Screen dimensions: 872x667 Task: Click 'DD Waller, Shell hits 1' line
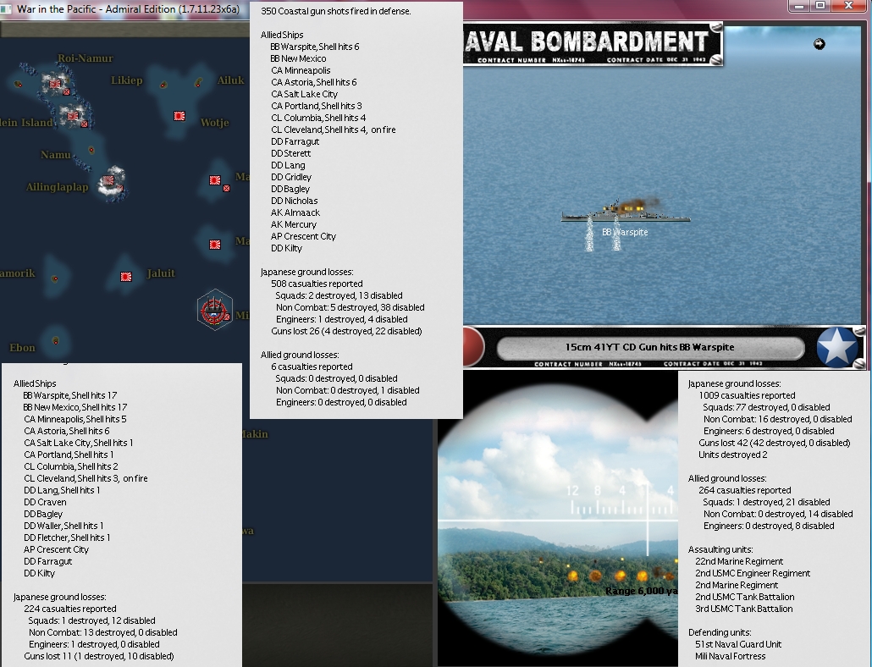click(x=63, y=526)
